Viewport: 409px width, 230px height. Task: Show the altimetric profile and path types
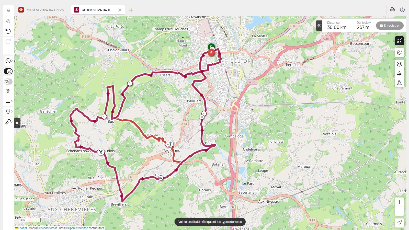point(210,222)
